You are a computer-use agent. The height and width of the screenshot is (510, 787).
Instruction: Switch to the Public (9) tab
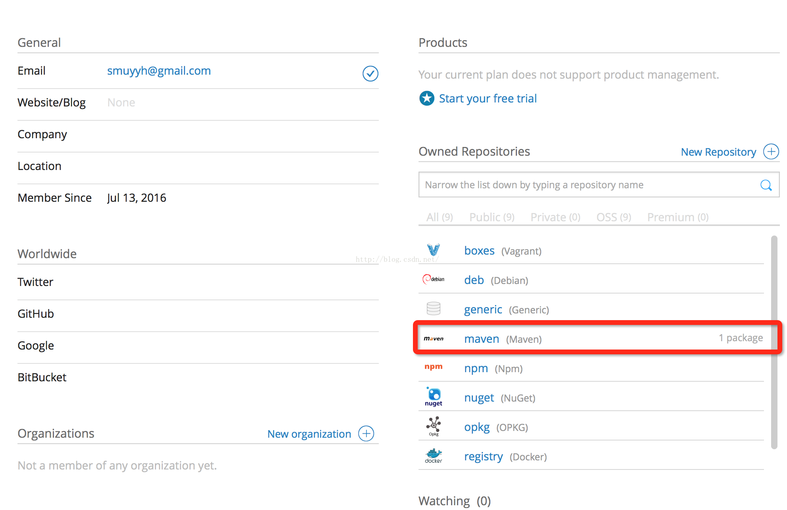pos(492,217)
